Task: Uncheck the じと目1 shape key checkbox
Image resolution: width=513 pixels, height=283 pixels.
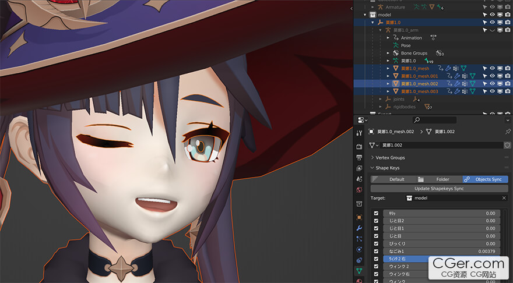Action: (x=376, y=228)
